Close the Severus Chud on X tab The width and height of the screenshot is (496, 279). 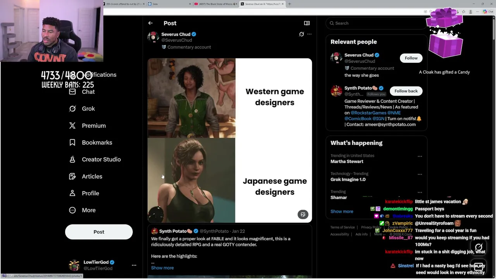click(x=282, y=4)
